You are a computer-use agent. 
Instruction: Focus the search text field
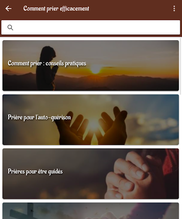[91, 27]
